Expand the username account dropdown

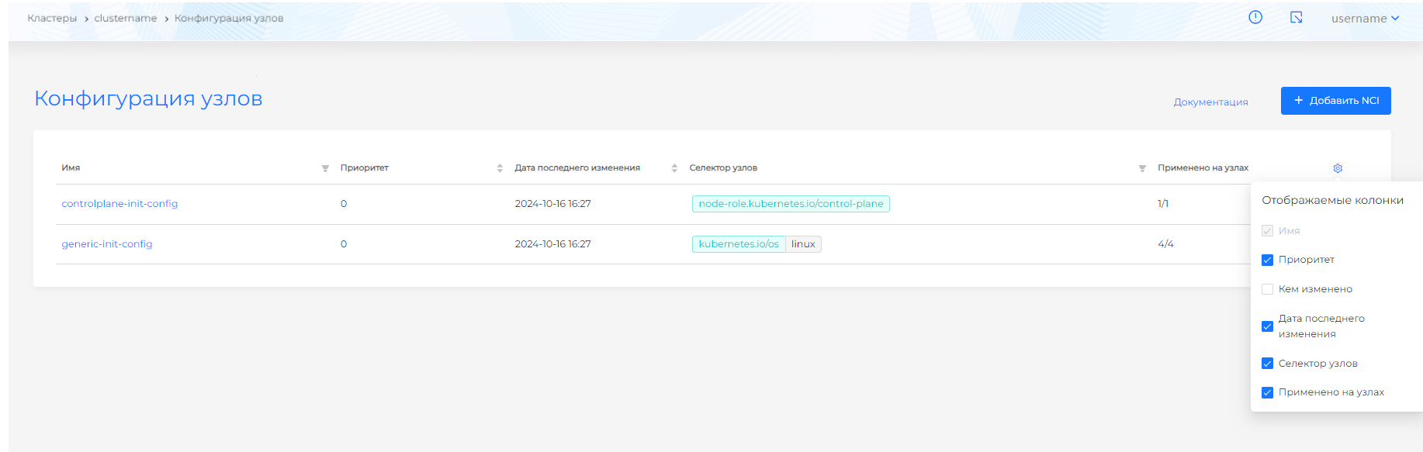1365,19
